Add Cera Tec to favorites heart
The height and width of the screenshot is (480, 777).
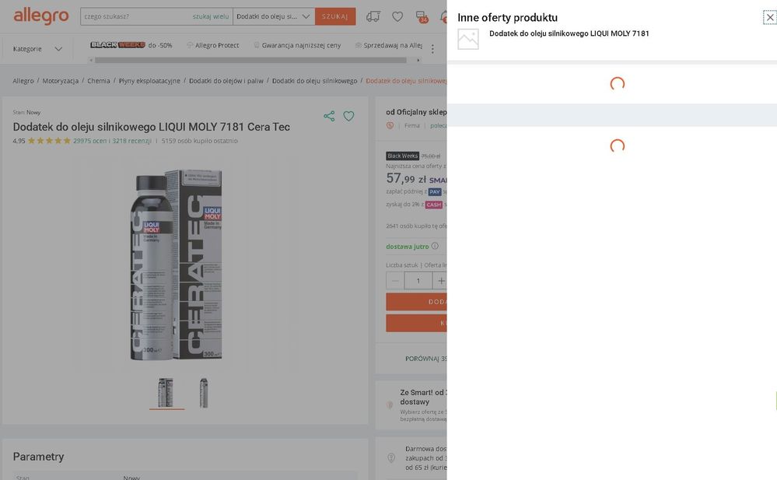(x=349, y=116)
